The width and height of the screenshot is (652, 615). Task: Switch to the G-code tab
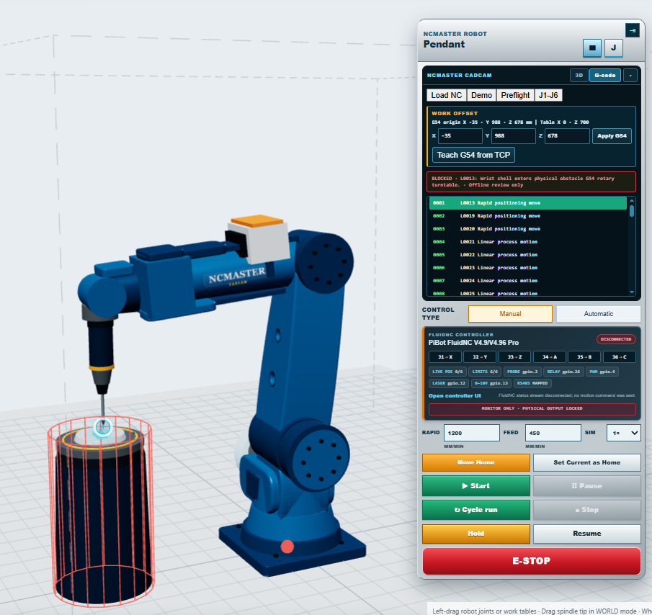(x=604, y=75)
